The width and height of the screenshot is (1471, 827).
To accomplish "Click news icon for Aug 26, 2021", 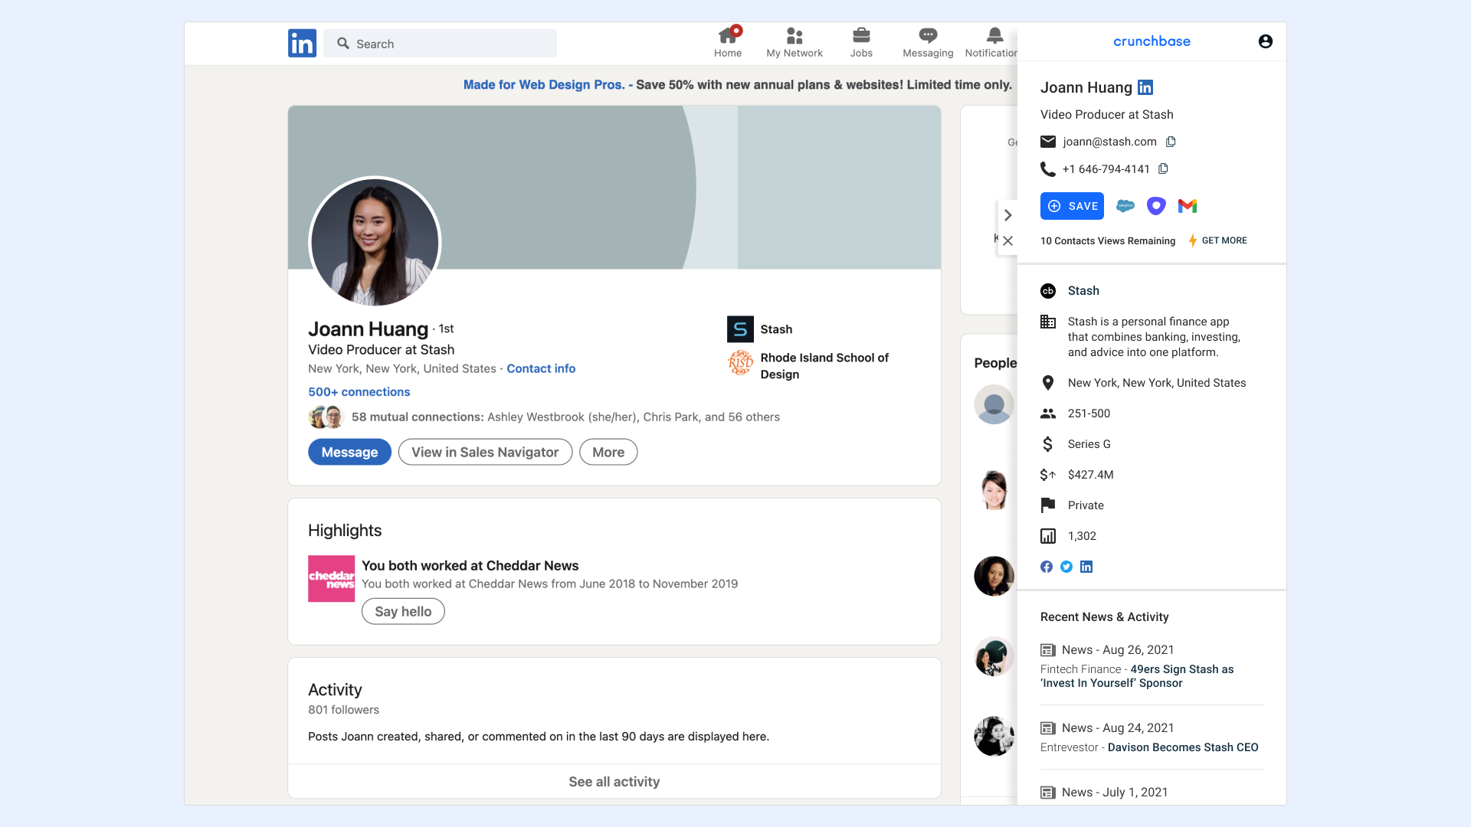I will tap(1048, 650).
